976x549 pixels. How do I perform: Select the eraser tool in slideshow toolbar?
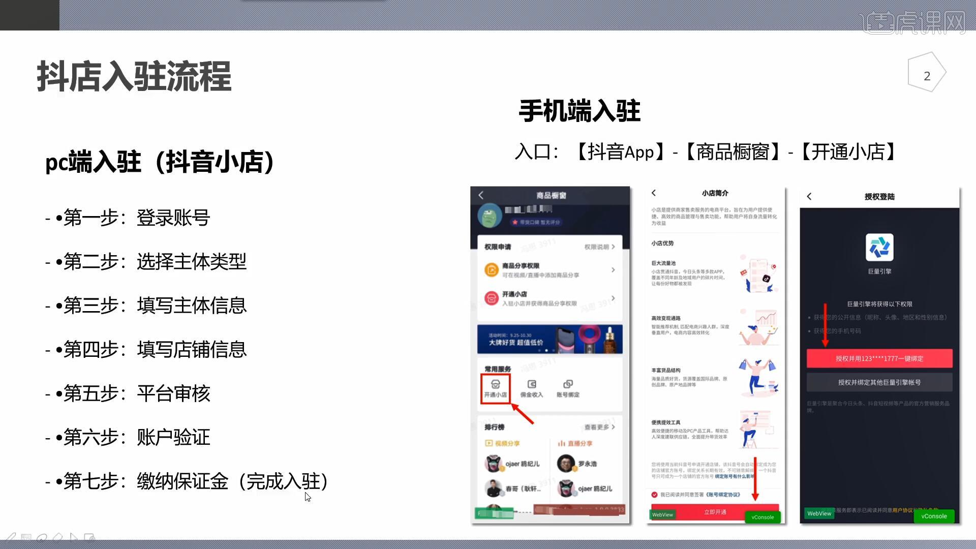coord(57,537)
